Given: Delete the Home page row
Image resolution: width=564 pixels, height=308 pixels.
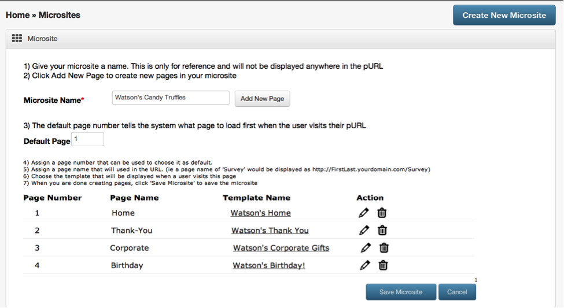Looking at the screenshot, I should point(382,213).
